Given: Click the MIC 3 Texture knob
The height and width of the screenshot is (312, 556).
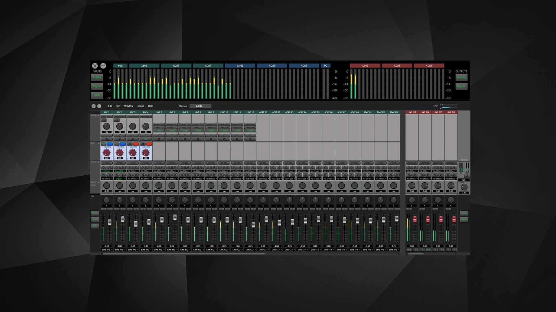Looking at the screenshot, I should pos(133,153).
